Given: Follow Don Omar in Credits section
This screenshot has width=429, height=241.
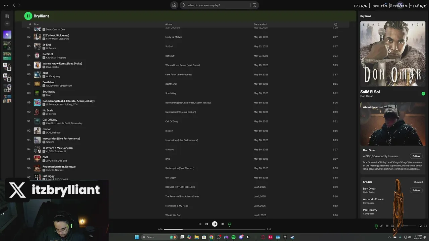Looking at the screenshot, I should 416,190.
